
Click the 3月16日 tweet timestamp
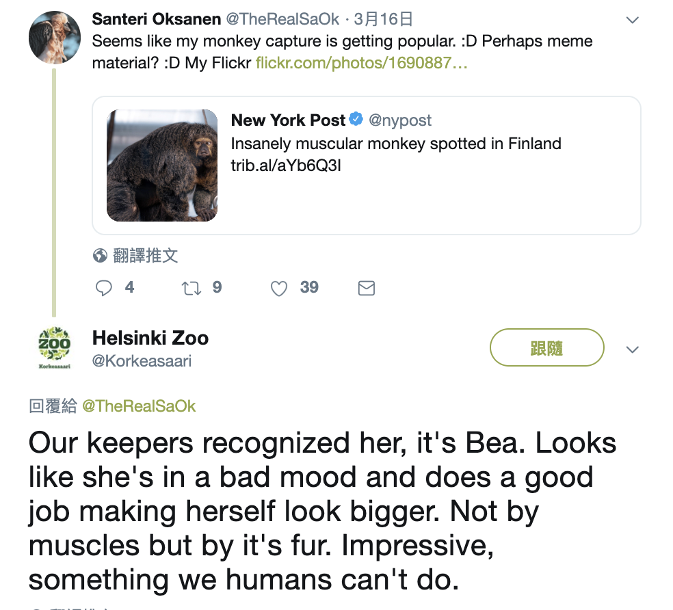384,19
